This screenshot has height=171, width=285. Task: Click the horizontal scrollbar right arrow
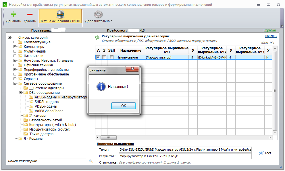[270, 138]
